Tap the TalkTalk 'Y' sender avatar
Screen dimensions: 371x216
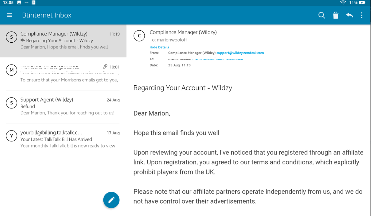click(x=11, y=136)
